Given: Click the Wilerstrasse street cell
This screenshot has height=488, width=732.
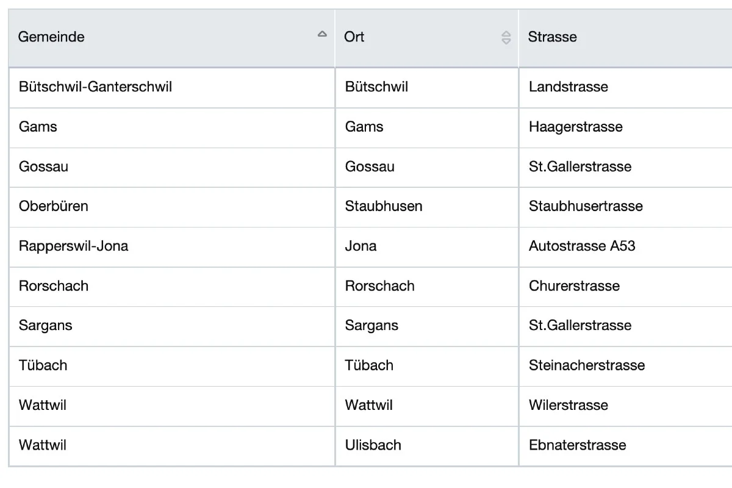Looking at the screenshot, I should pyautogui.click(x=626, y=406).
